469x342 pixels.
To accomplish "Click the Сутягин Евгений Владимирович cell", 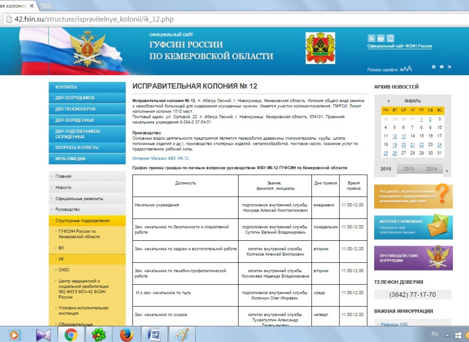I will pos(275,229).
